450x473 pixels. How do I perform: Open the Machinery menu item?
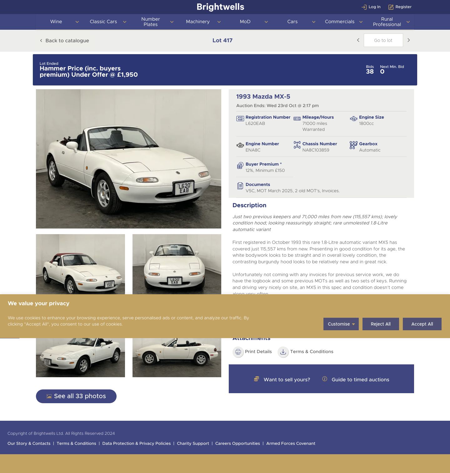(198, 22)
